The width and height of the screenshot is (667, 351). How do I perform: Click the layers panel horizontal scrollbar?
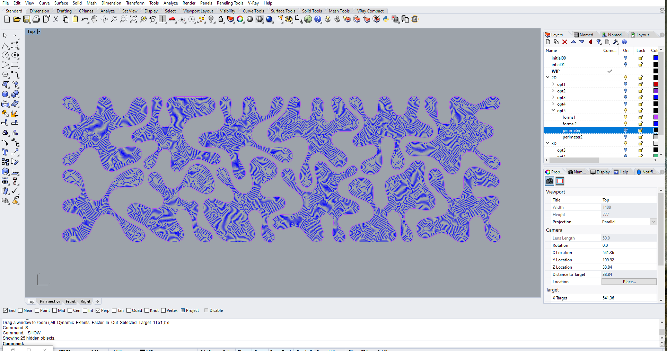(x=574, y=160)
